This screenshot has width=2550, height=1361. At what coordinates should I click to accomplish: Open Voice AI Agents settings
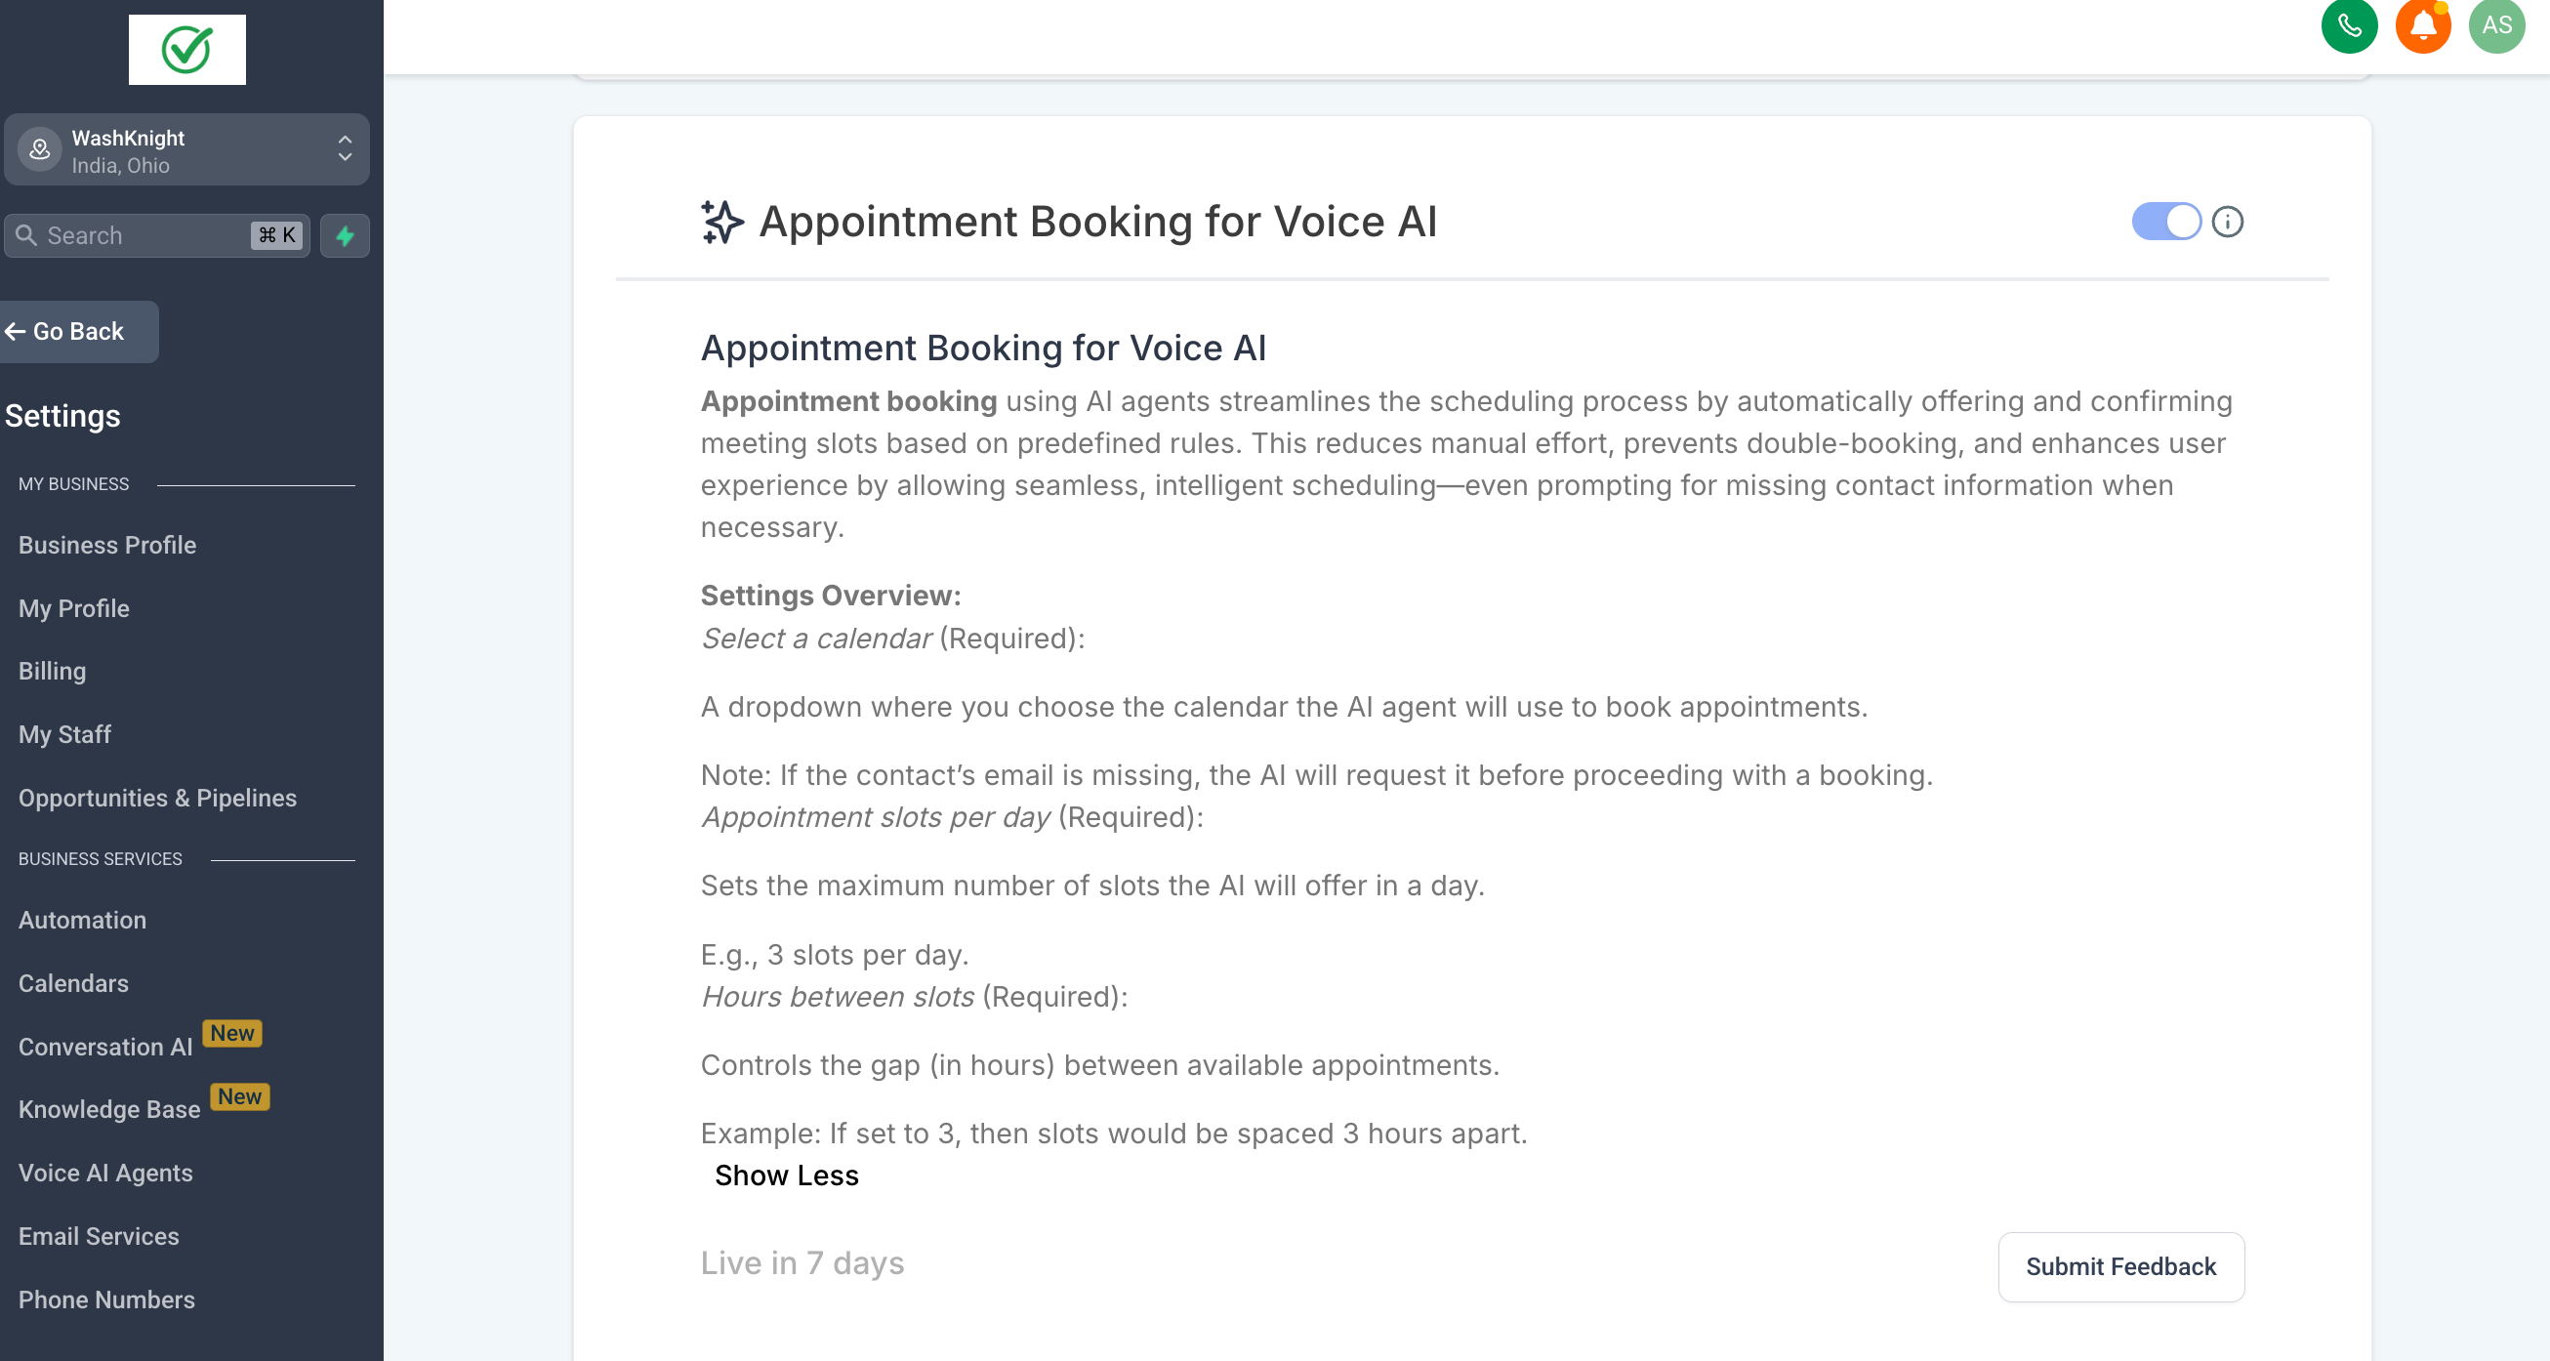pos(104,1173)
